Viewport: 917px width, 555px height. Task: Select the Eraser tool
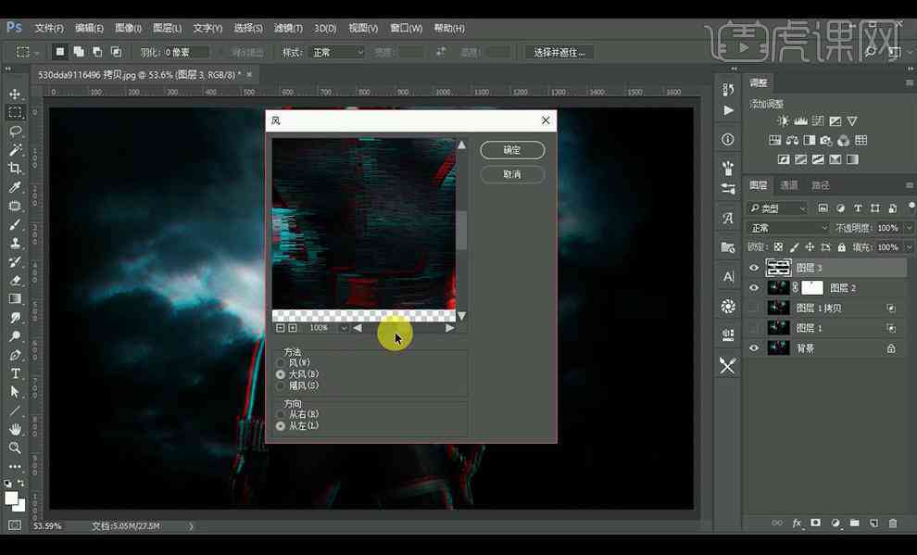click(x=15, y=281)
